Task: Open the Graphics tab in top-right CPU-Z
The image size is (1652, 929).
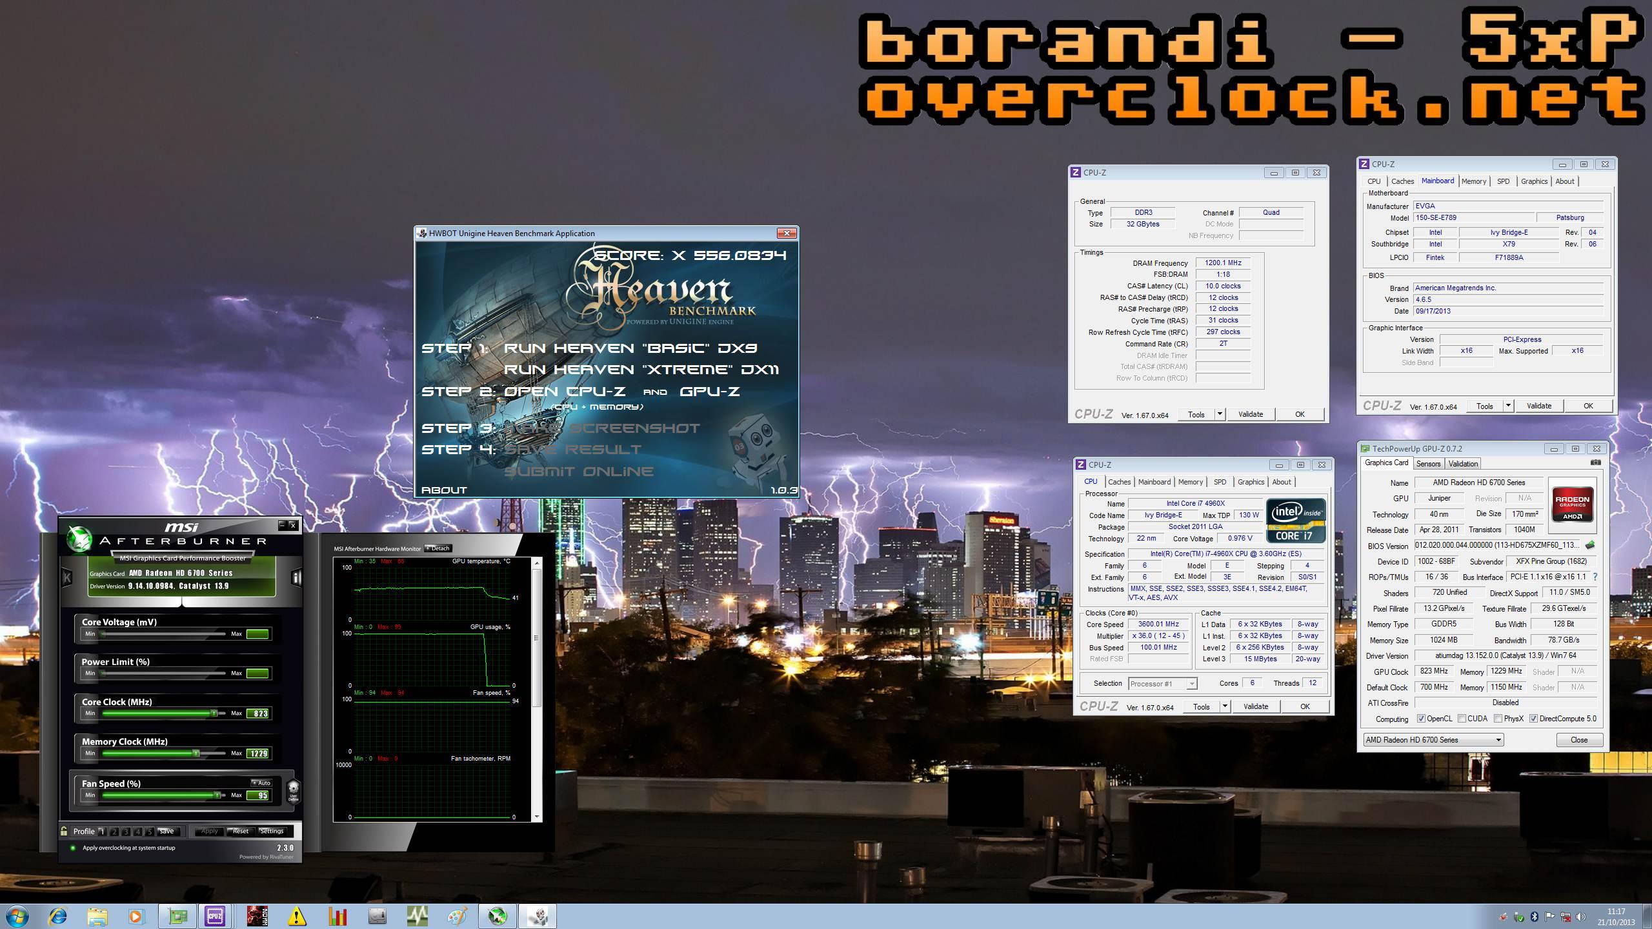Action: point(1534,181)
